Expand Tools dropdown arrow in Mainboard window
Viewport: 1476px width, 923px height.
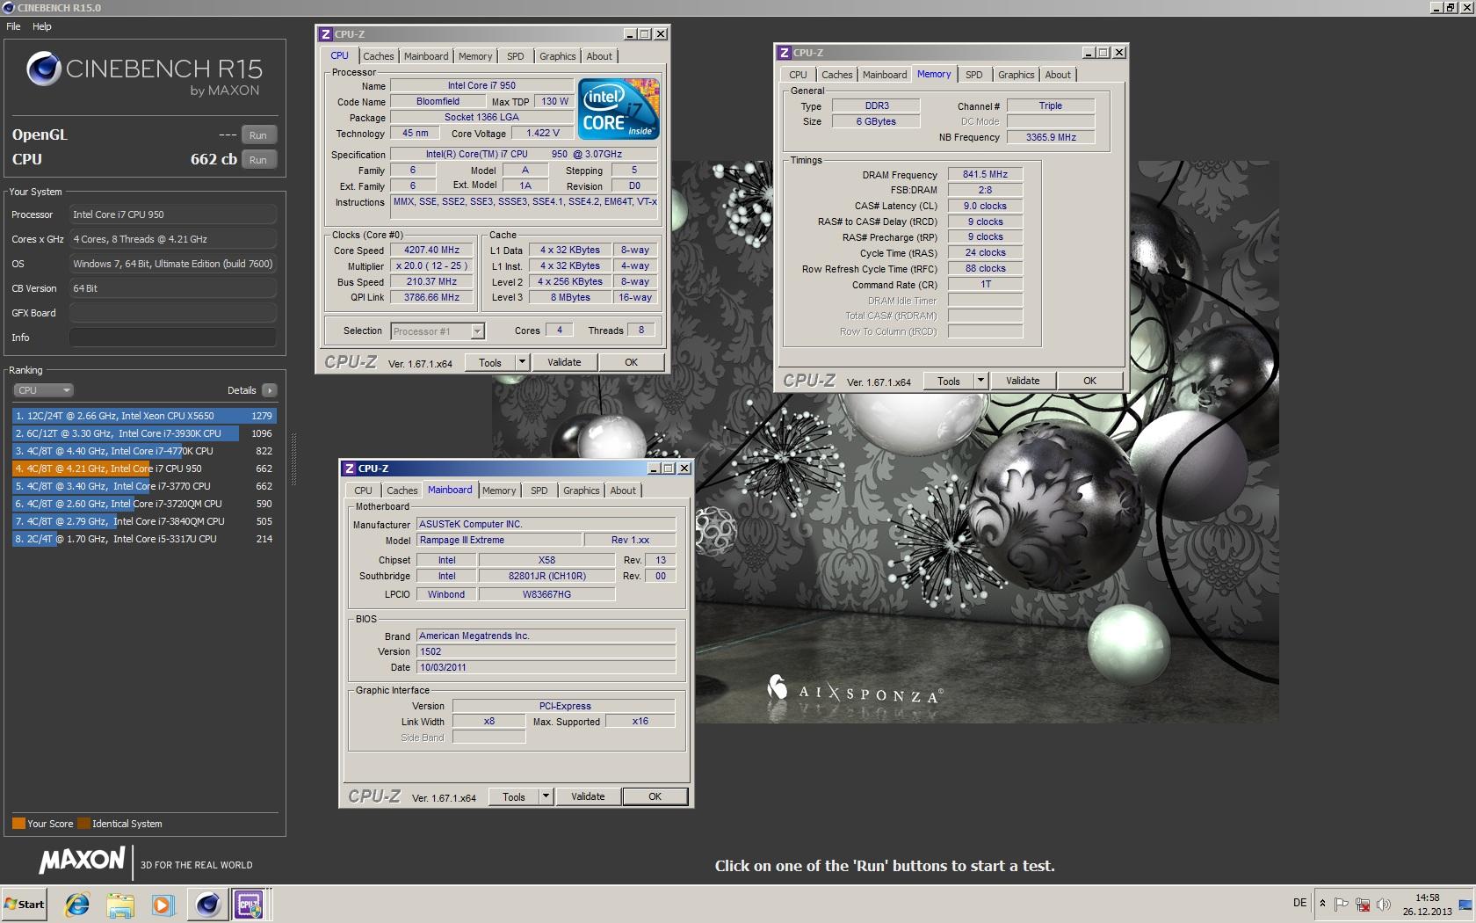tap(546, 796)
